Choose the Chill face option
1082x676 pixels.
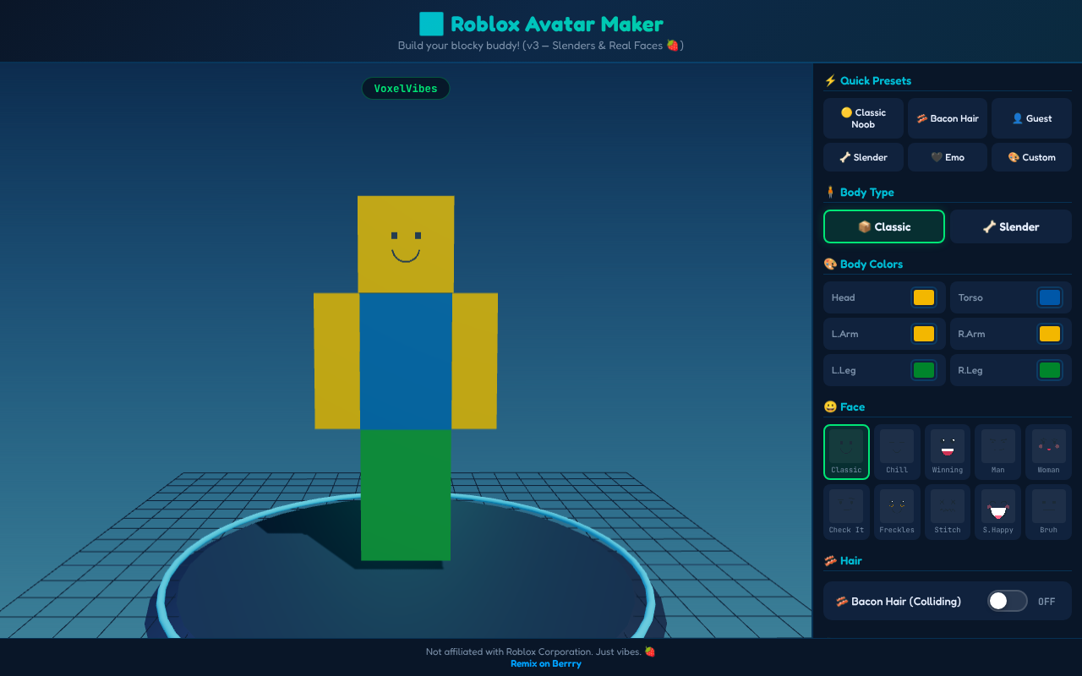coord(897,451)
